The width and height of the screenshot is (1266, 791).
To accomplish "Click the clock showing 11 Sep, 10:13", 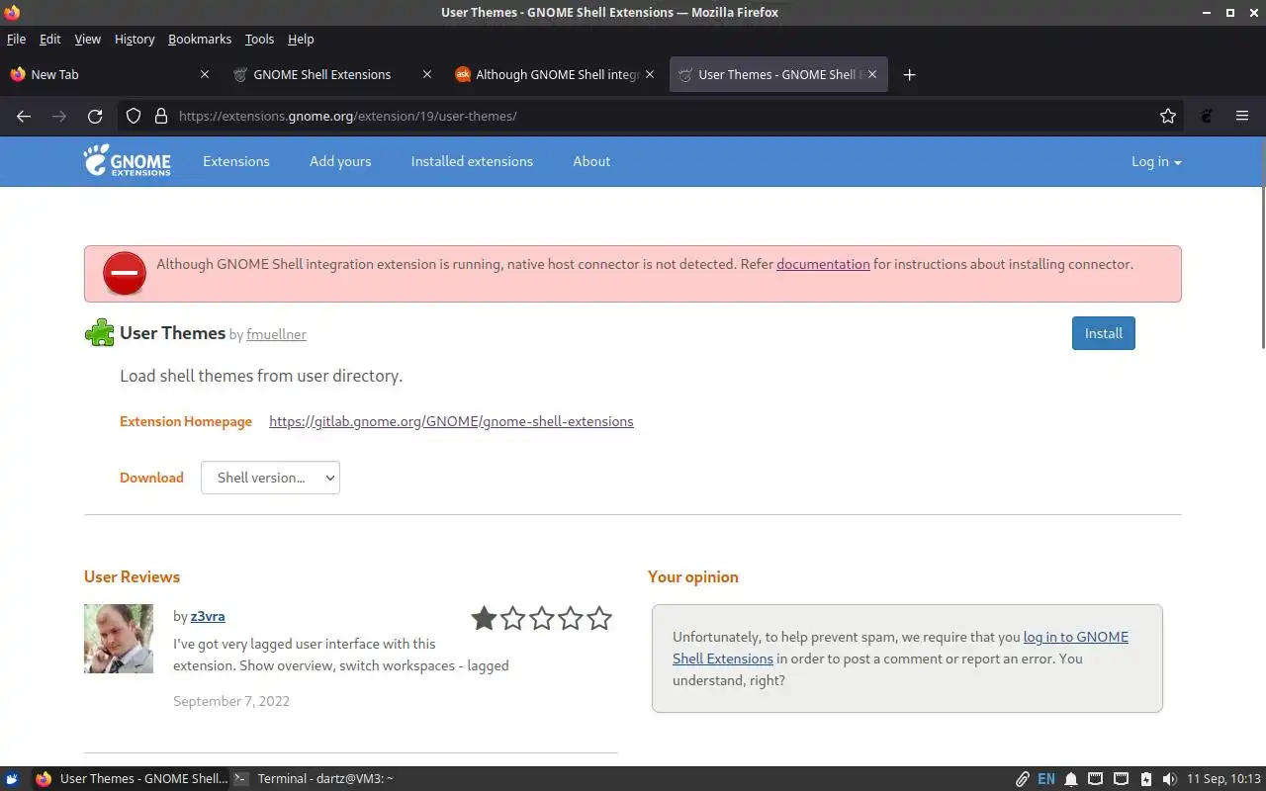I will click(x=1224, y=778).
